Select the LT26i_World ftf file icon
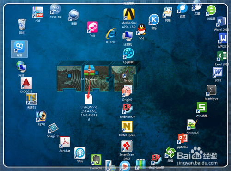Image resolution: width=231 pixels, height=171 pixels. pos(89,99)
